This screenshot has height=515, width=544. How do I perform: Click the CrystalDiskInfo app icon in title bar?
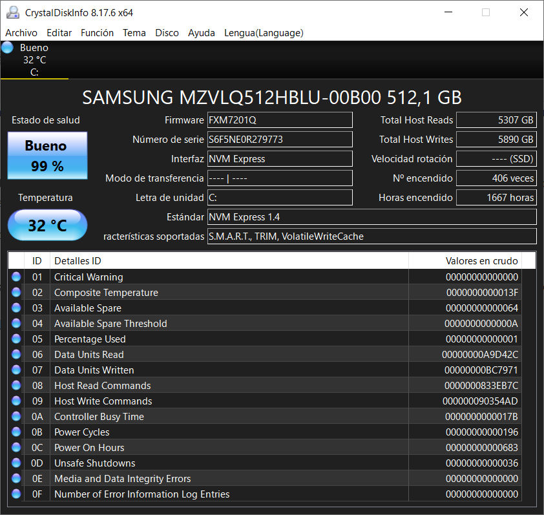(12, 12)
